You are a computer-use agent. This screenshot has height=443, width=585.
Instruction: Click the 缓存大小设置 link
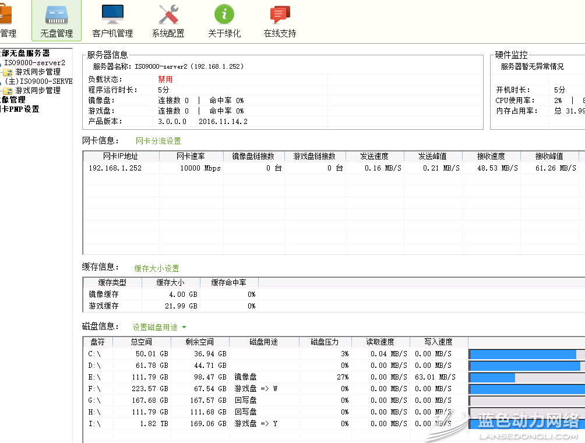pos(157,268)
